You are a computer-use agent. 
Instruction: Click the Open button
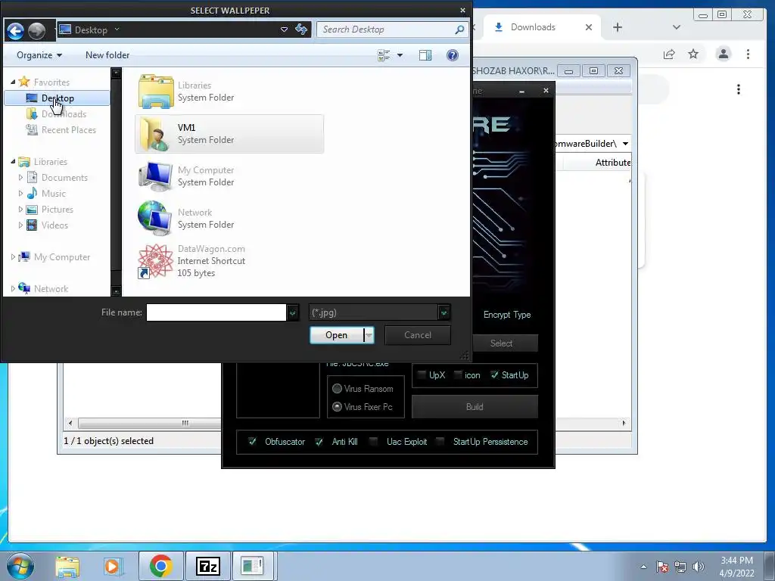[x=337, y=335]
